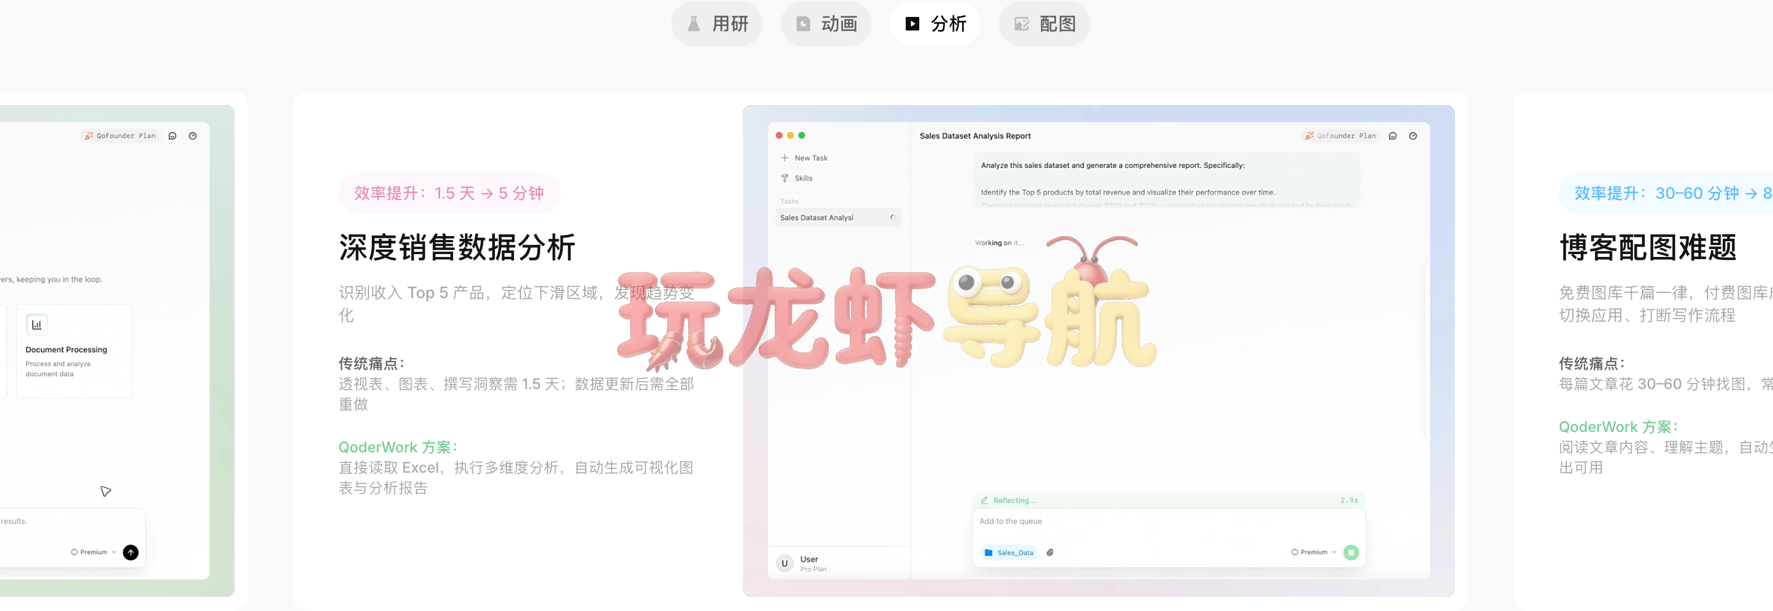
Task: Click the 深度销售数据分析 heading
Action: [457, 248]
